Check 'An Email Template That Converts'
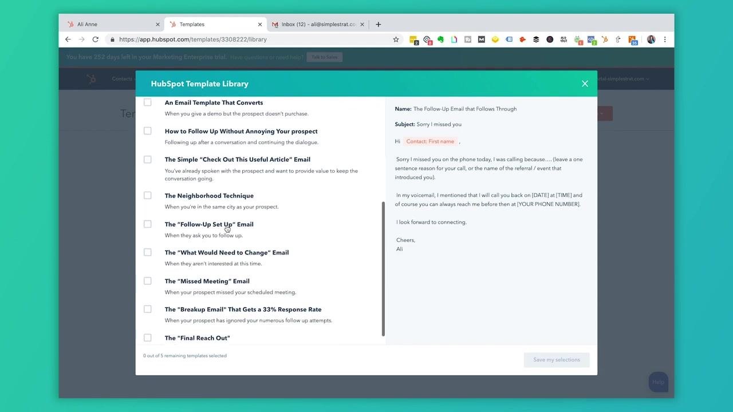The width and height of the screenshot is (733, 412). click(148, 102)
